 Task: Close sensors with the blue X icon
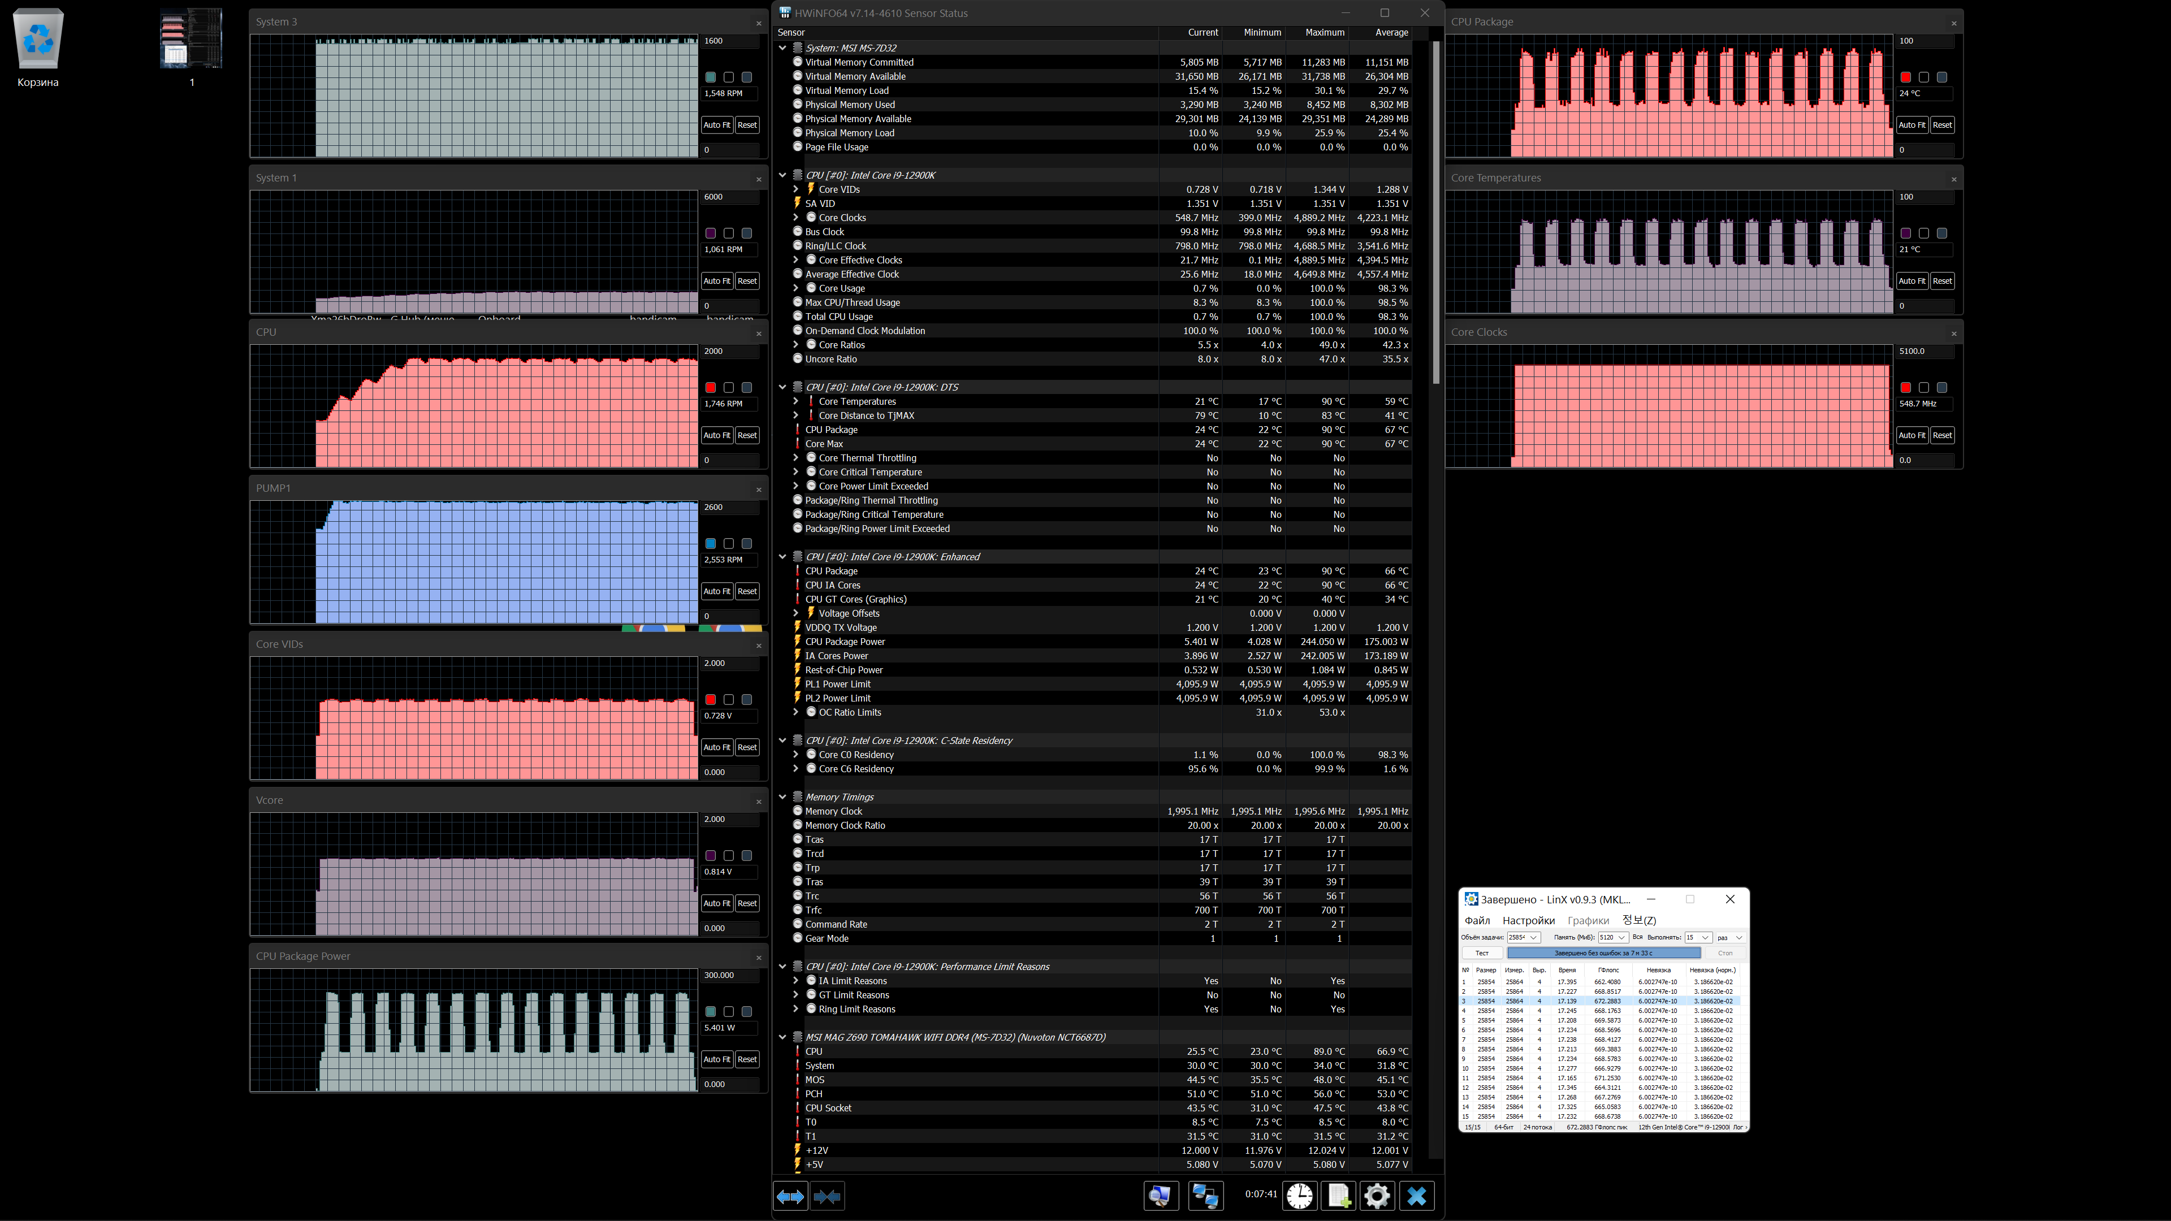[x=1417, y=1196]
